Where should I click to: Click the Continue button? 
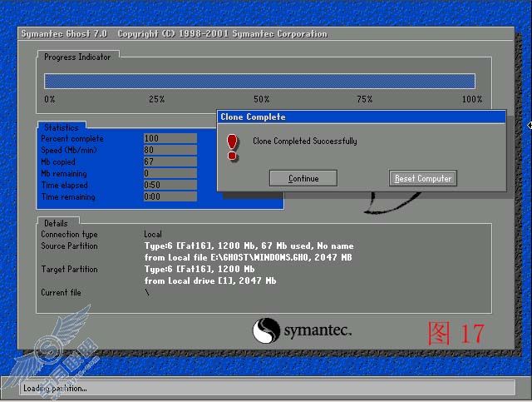[x=303, y=178]
